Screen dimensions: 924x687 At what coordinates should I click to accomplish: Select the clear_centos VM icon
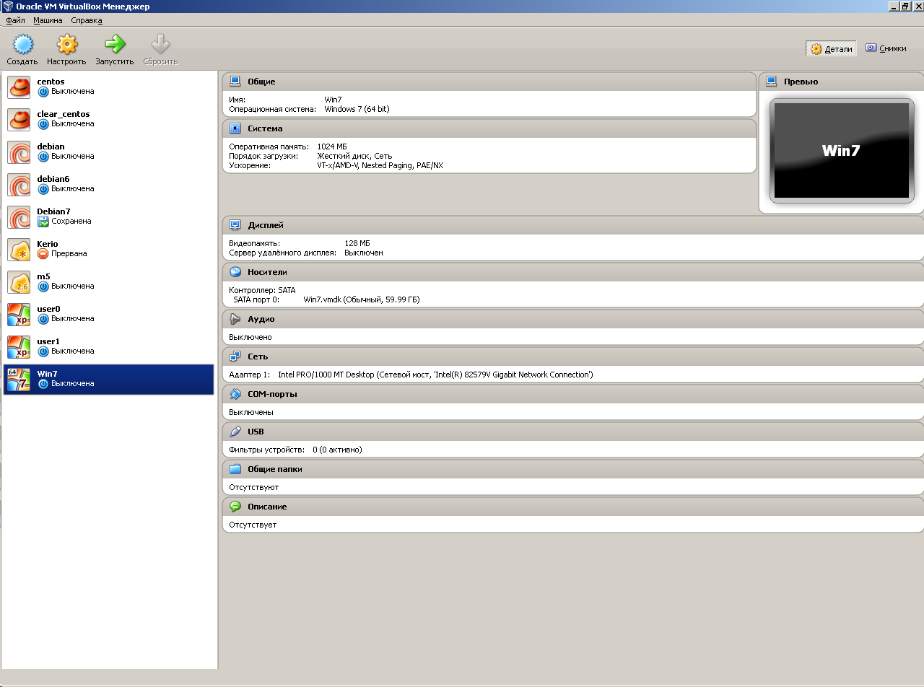click(19, 120)
